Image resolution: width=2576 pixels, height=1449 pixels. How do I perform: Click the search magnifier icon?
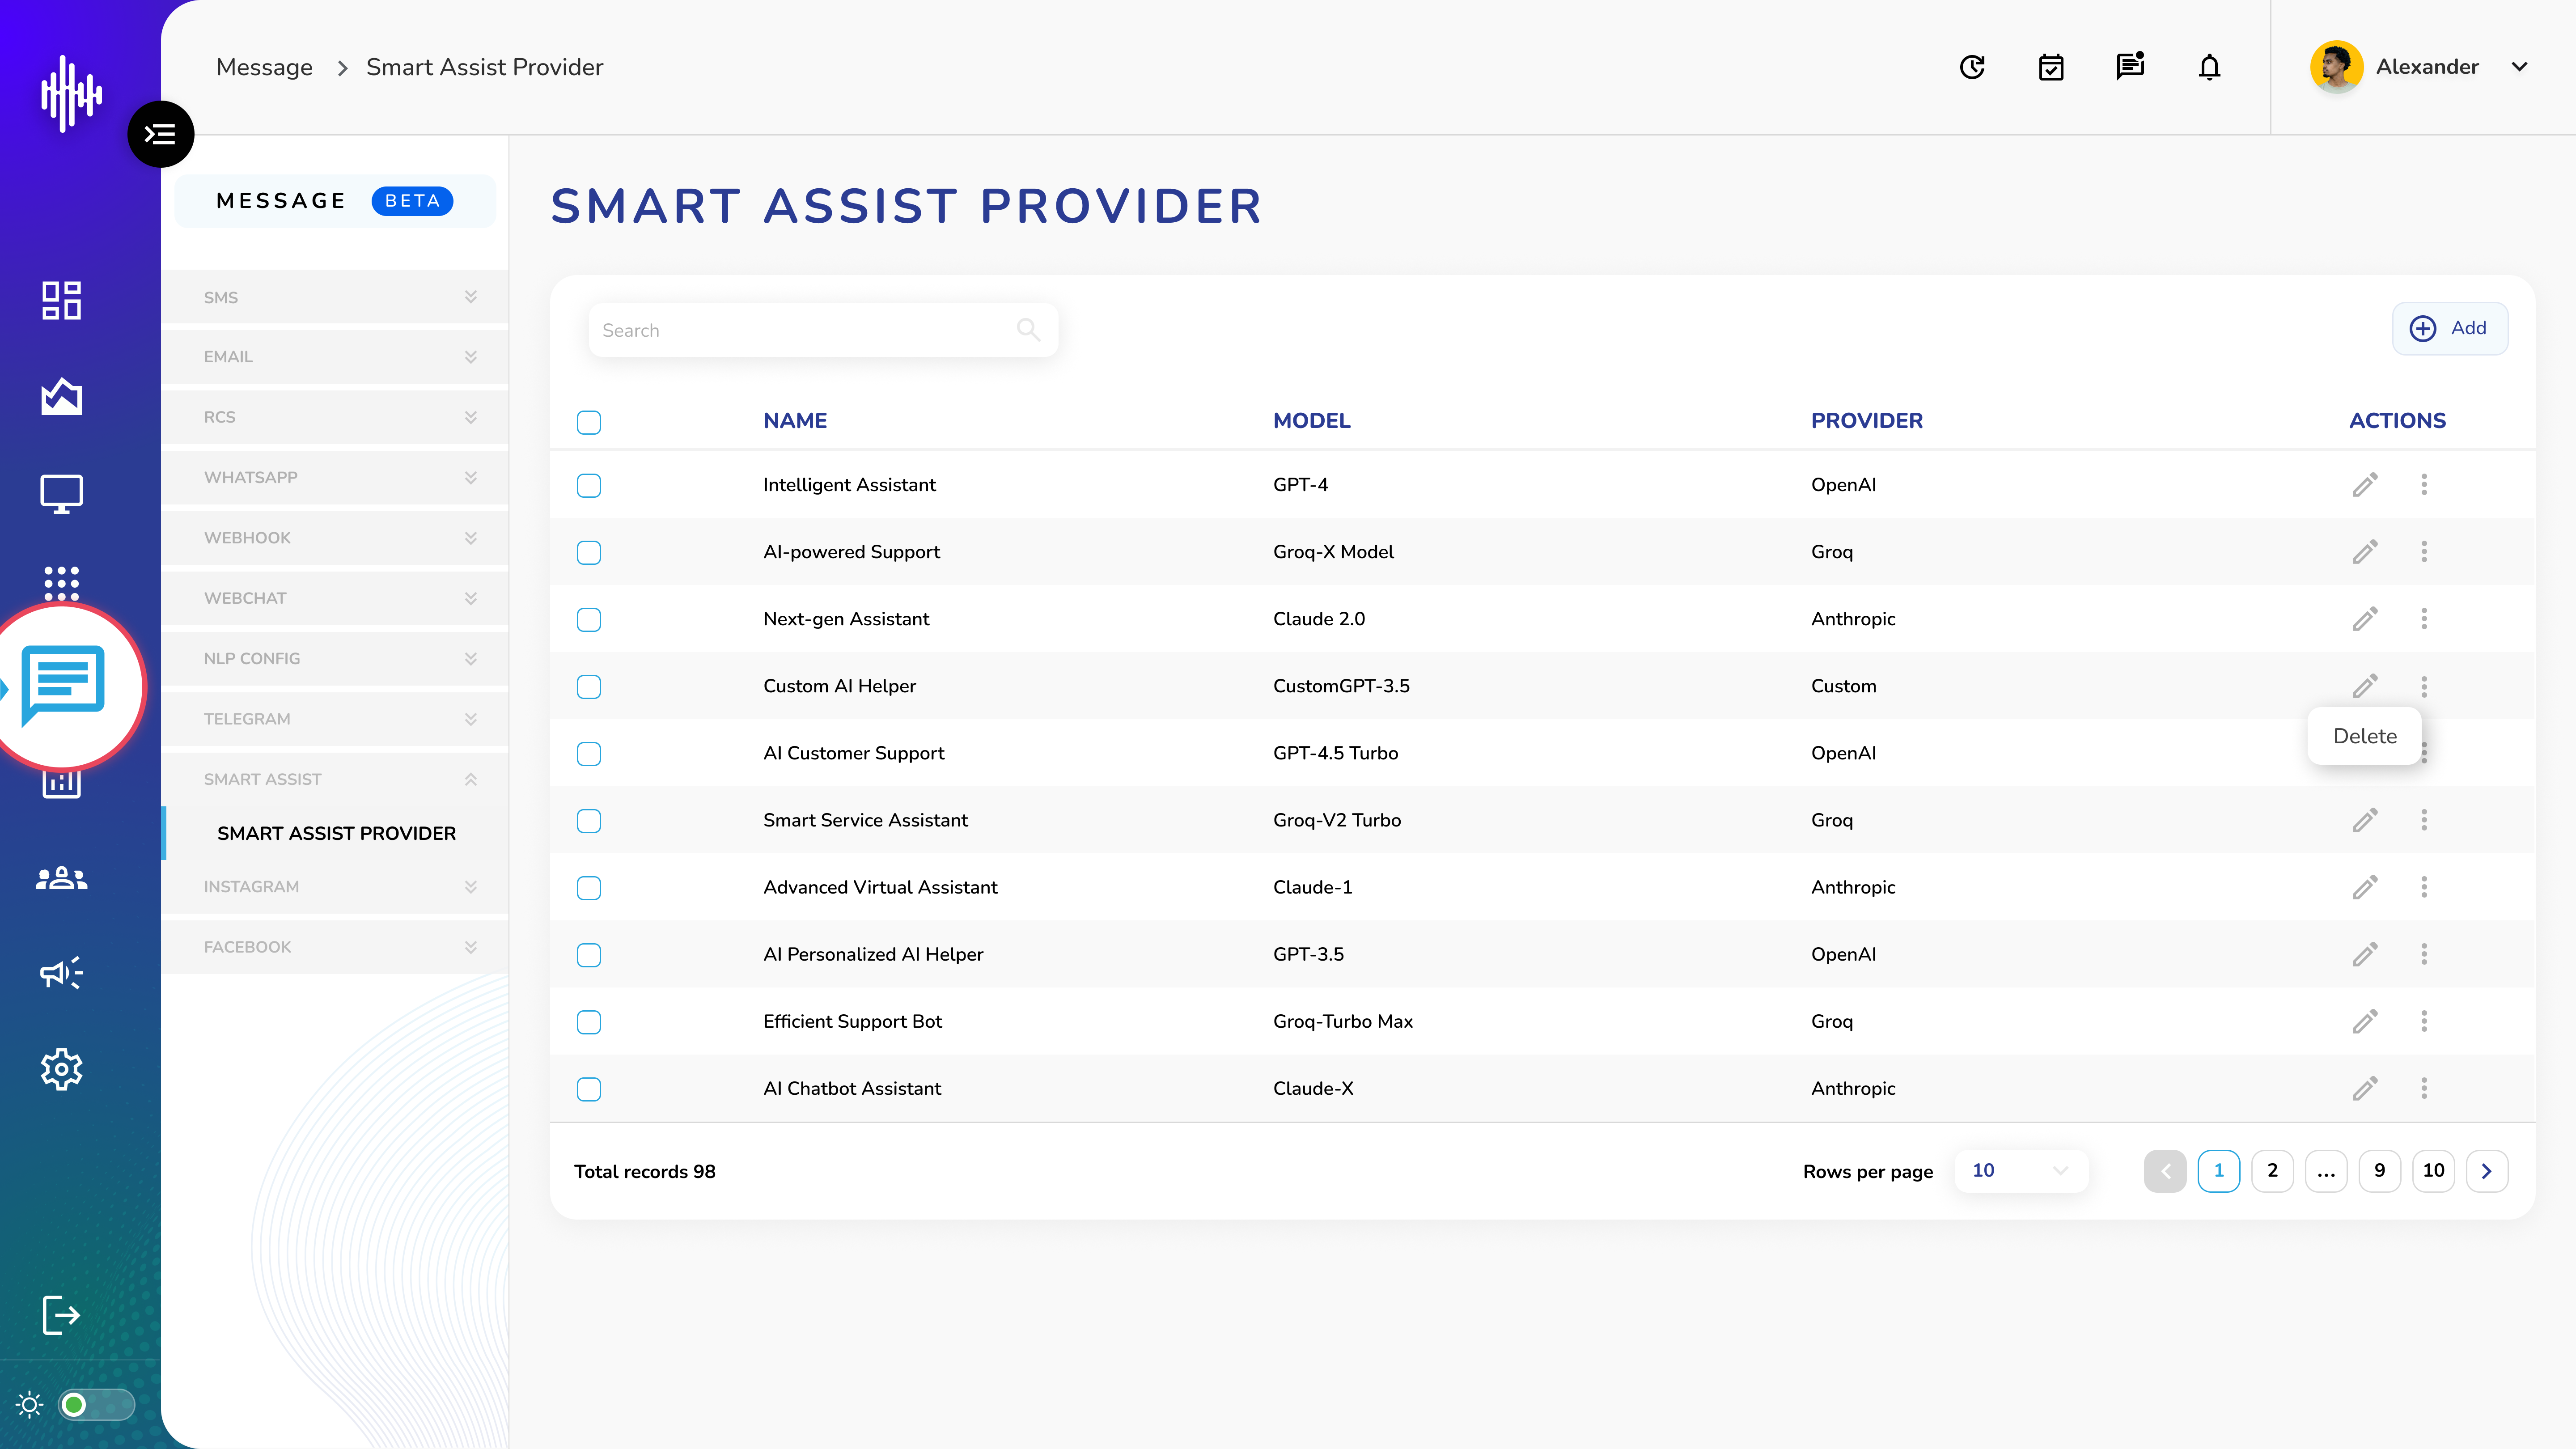click(x=1028, y=329)
